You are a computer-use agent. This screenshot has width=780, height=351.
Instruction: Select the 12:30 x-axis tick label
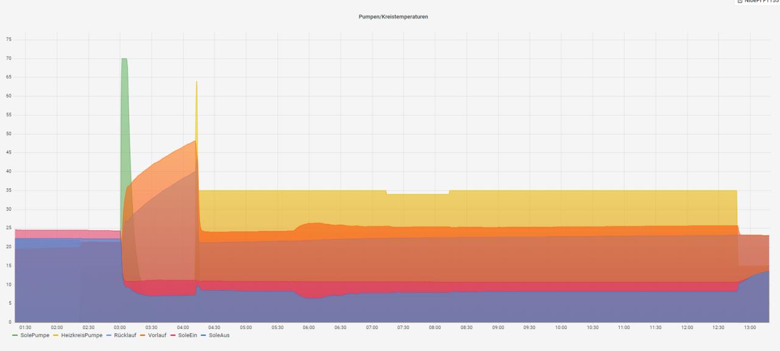point(718,328)
